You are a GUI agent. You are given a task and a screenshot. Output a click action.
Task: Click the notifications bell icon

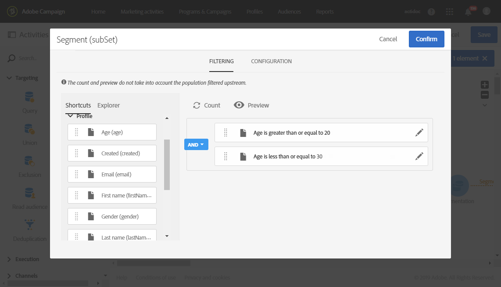[x=469, y=12]
